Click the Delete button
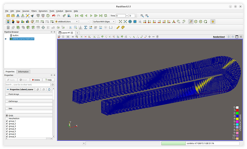 click(36, 80)
